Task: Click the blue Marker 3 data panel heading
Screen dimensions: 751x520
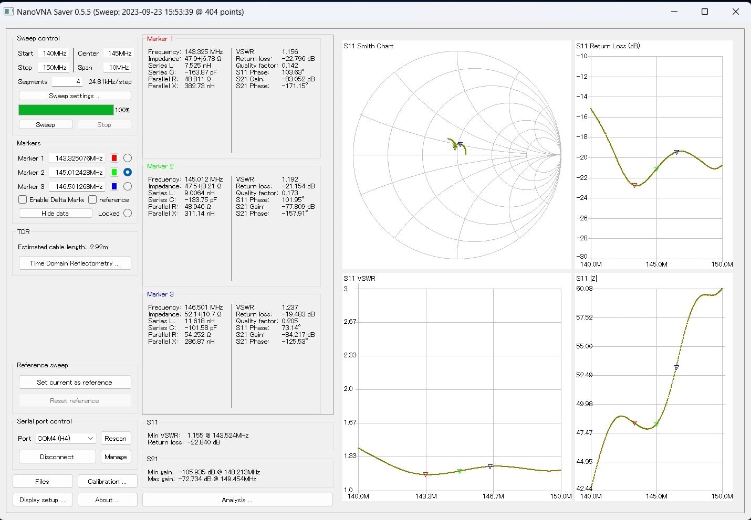Action: [x=160, y=294]
